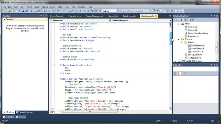Collapse the MenuDirection Enum outline toggle

coord(55,65)
